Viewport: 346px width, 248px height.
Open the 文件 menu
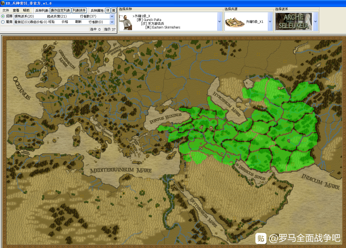[6, 10]
